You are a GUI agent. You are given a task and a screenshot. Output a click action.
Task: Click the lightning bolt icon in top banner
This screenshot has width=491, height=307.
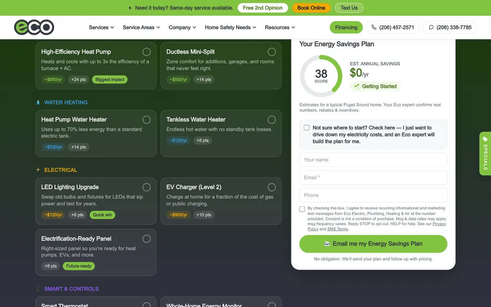point(130,8)
